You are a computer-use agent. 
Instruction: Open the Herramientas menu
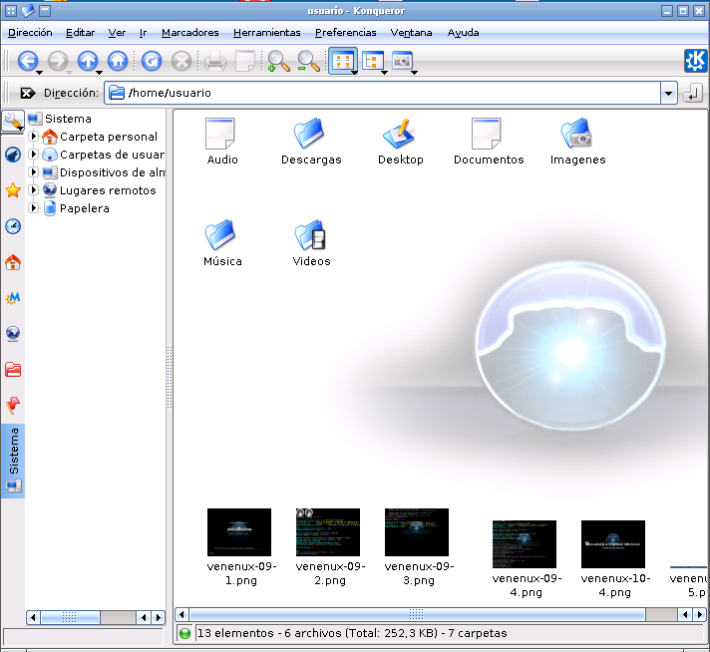266,32
